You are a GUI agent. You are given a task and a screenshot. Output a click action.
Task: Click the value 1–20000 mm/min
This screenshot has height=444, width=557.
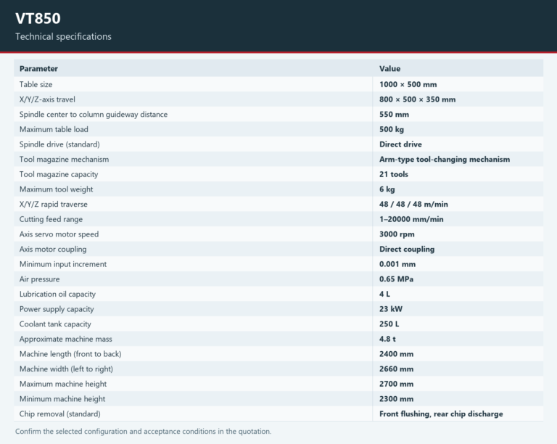pyautogui.click(x=411, y=219)
